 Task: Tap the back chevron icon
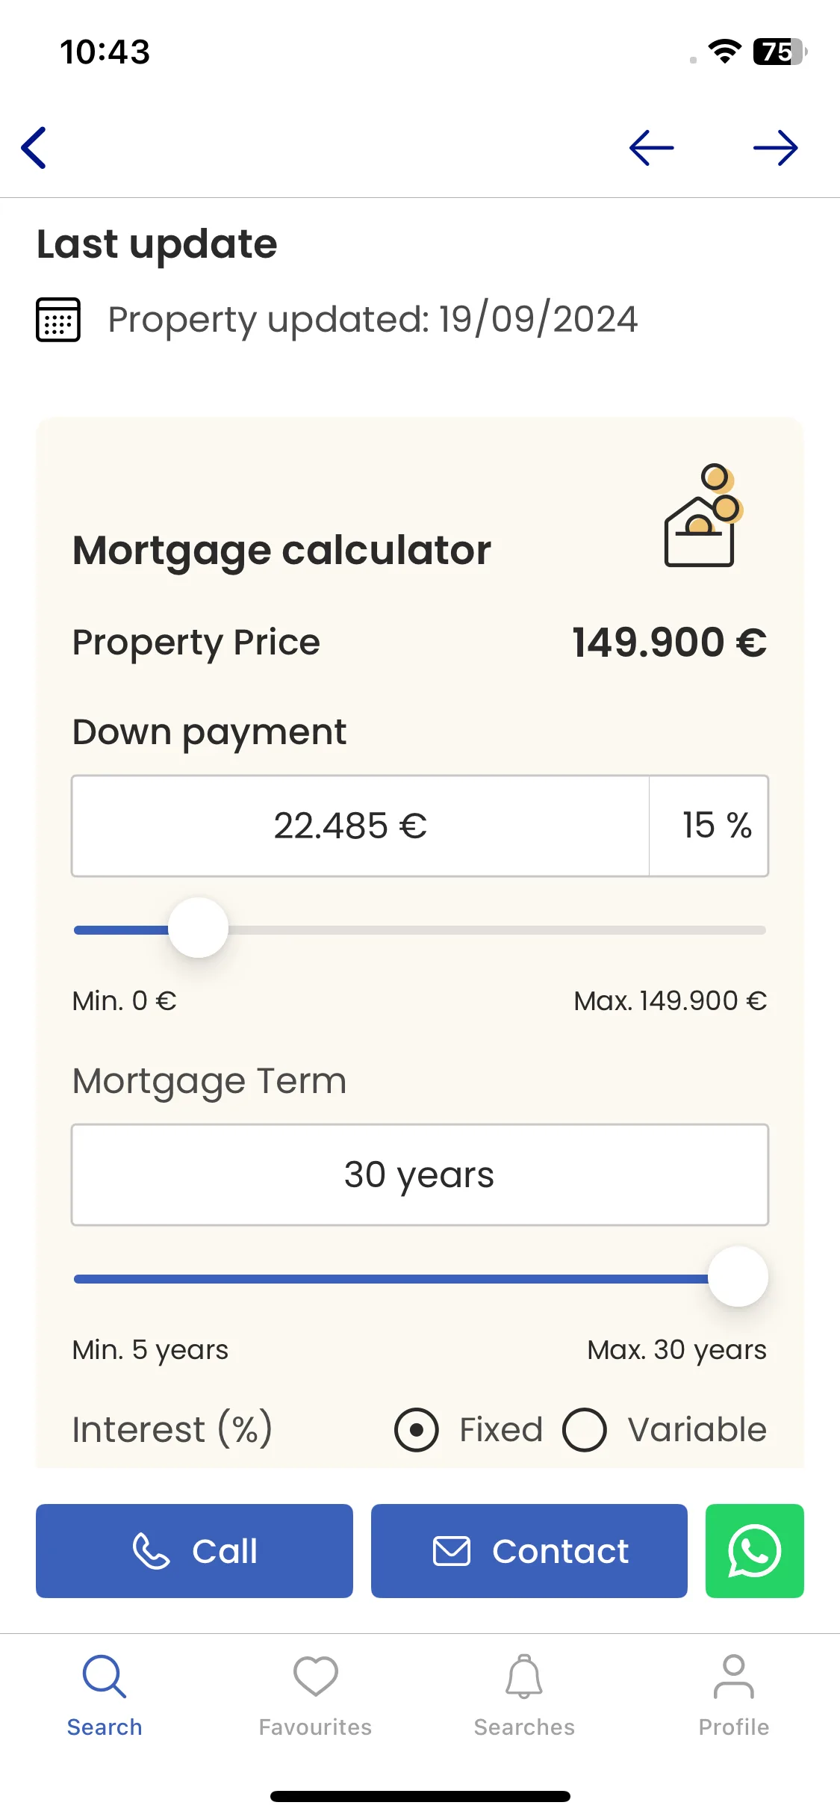pos(34,148)
